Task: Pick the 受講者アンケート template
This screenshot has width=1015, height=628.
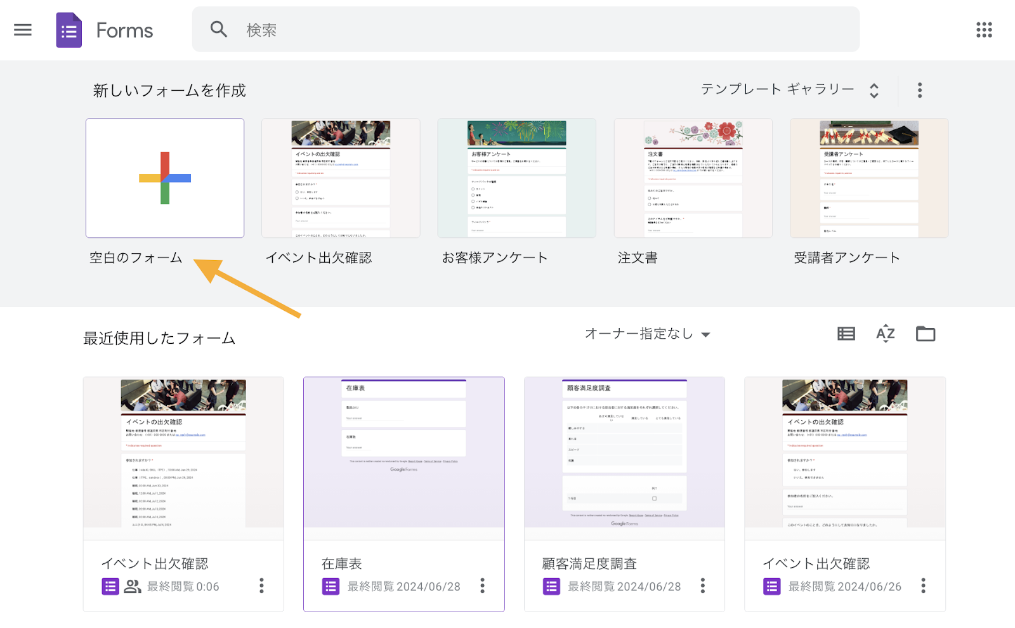Action: click(x=868, y=178)
